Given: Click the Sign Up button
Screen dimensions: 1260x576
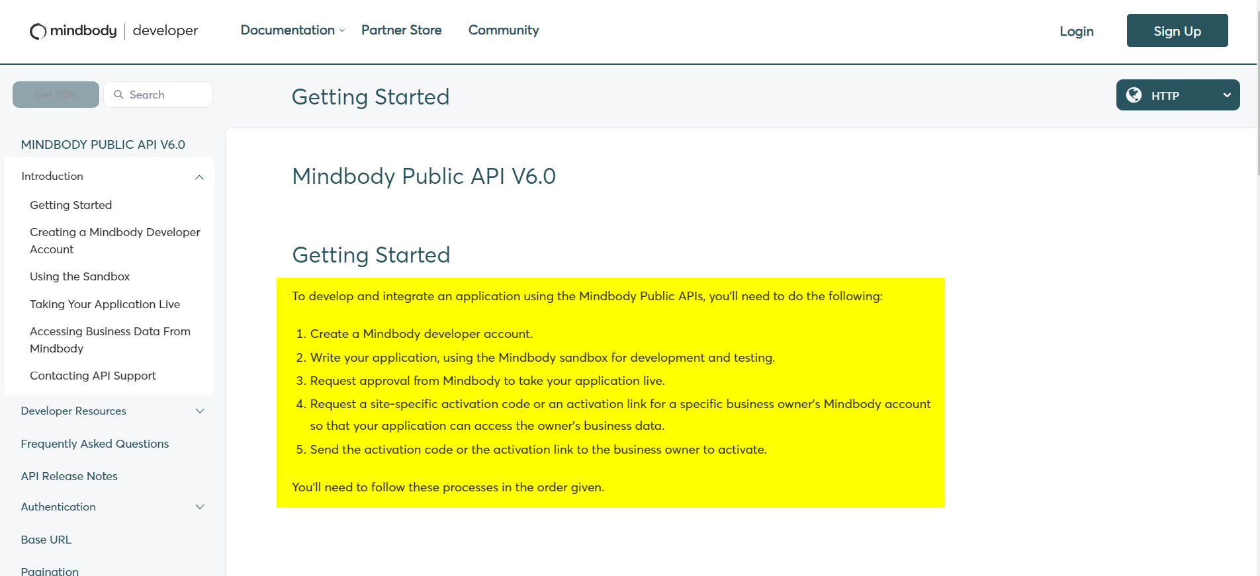Looking at the screenshot, I should 1177,30.
